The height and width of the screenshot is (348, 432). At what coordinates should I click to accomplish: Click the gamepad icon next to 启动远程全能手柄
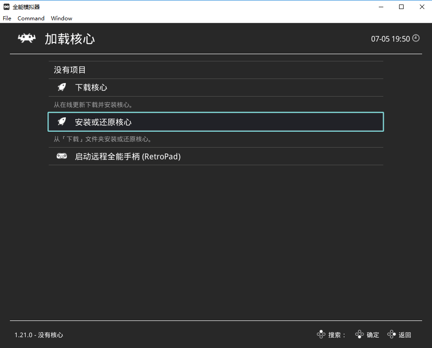pyautogui.click(x=61, y=156)
